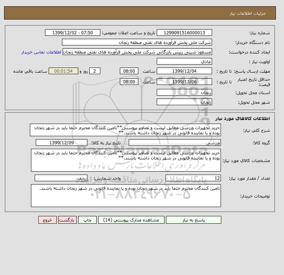The height and width of the screenshot is (275, 284).
Task: Click the اولویت نیاز field عادی
Action: (184, 61)
